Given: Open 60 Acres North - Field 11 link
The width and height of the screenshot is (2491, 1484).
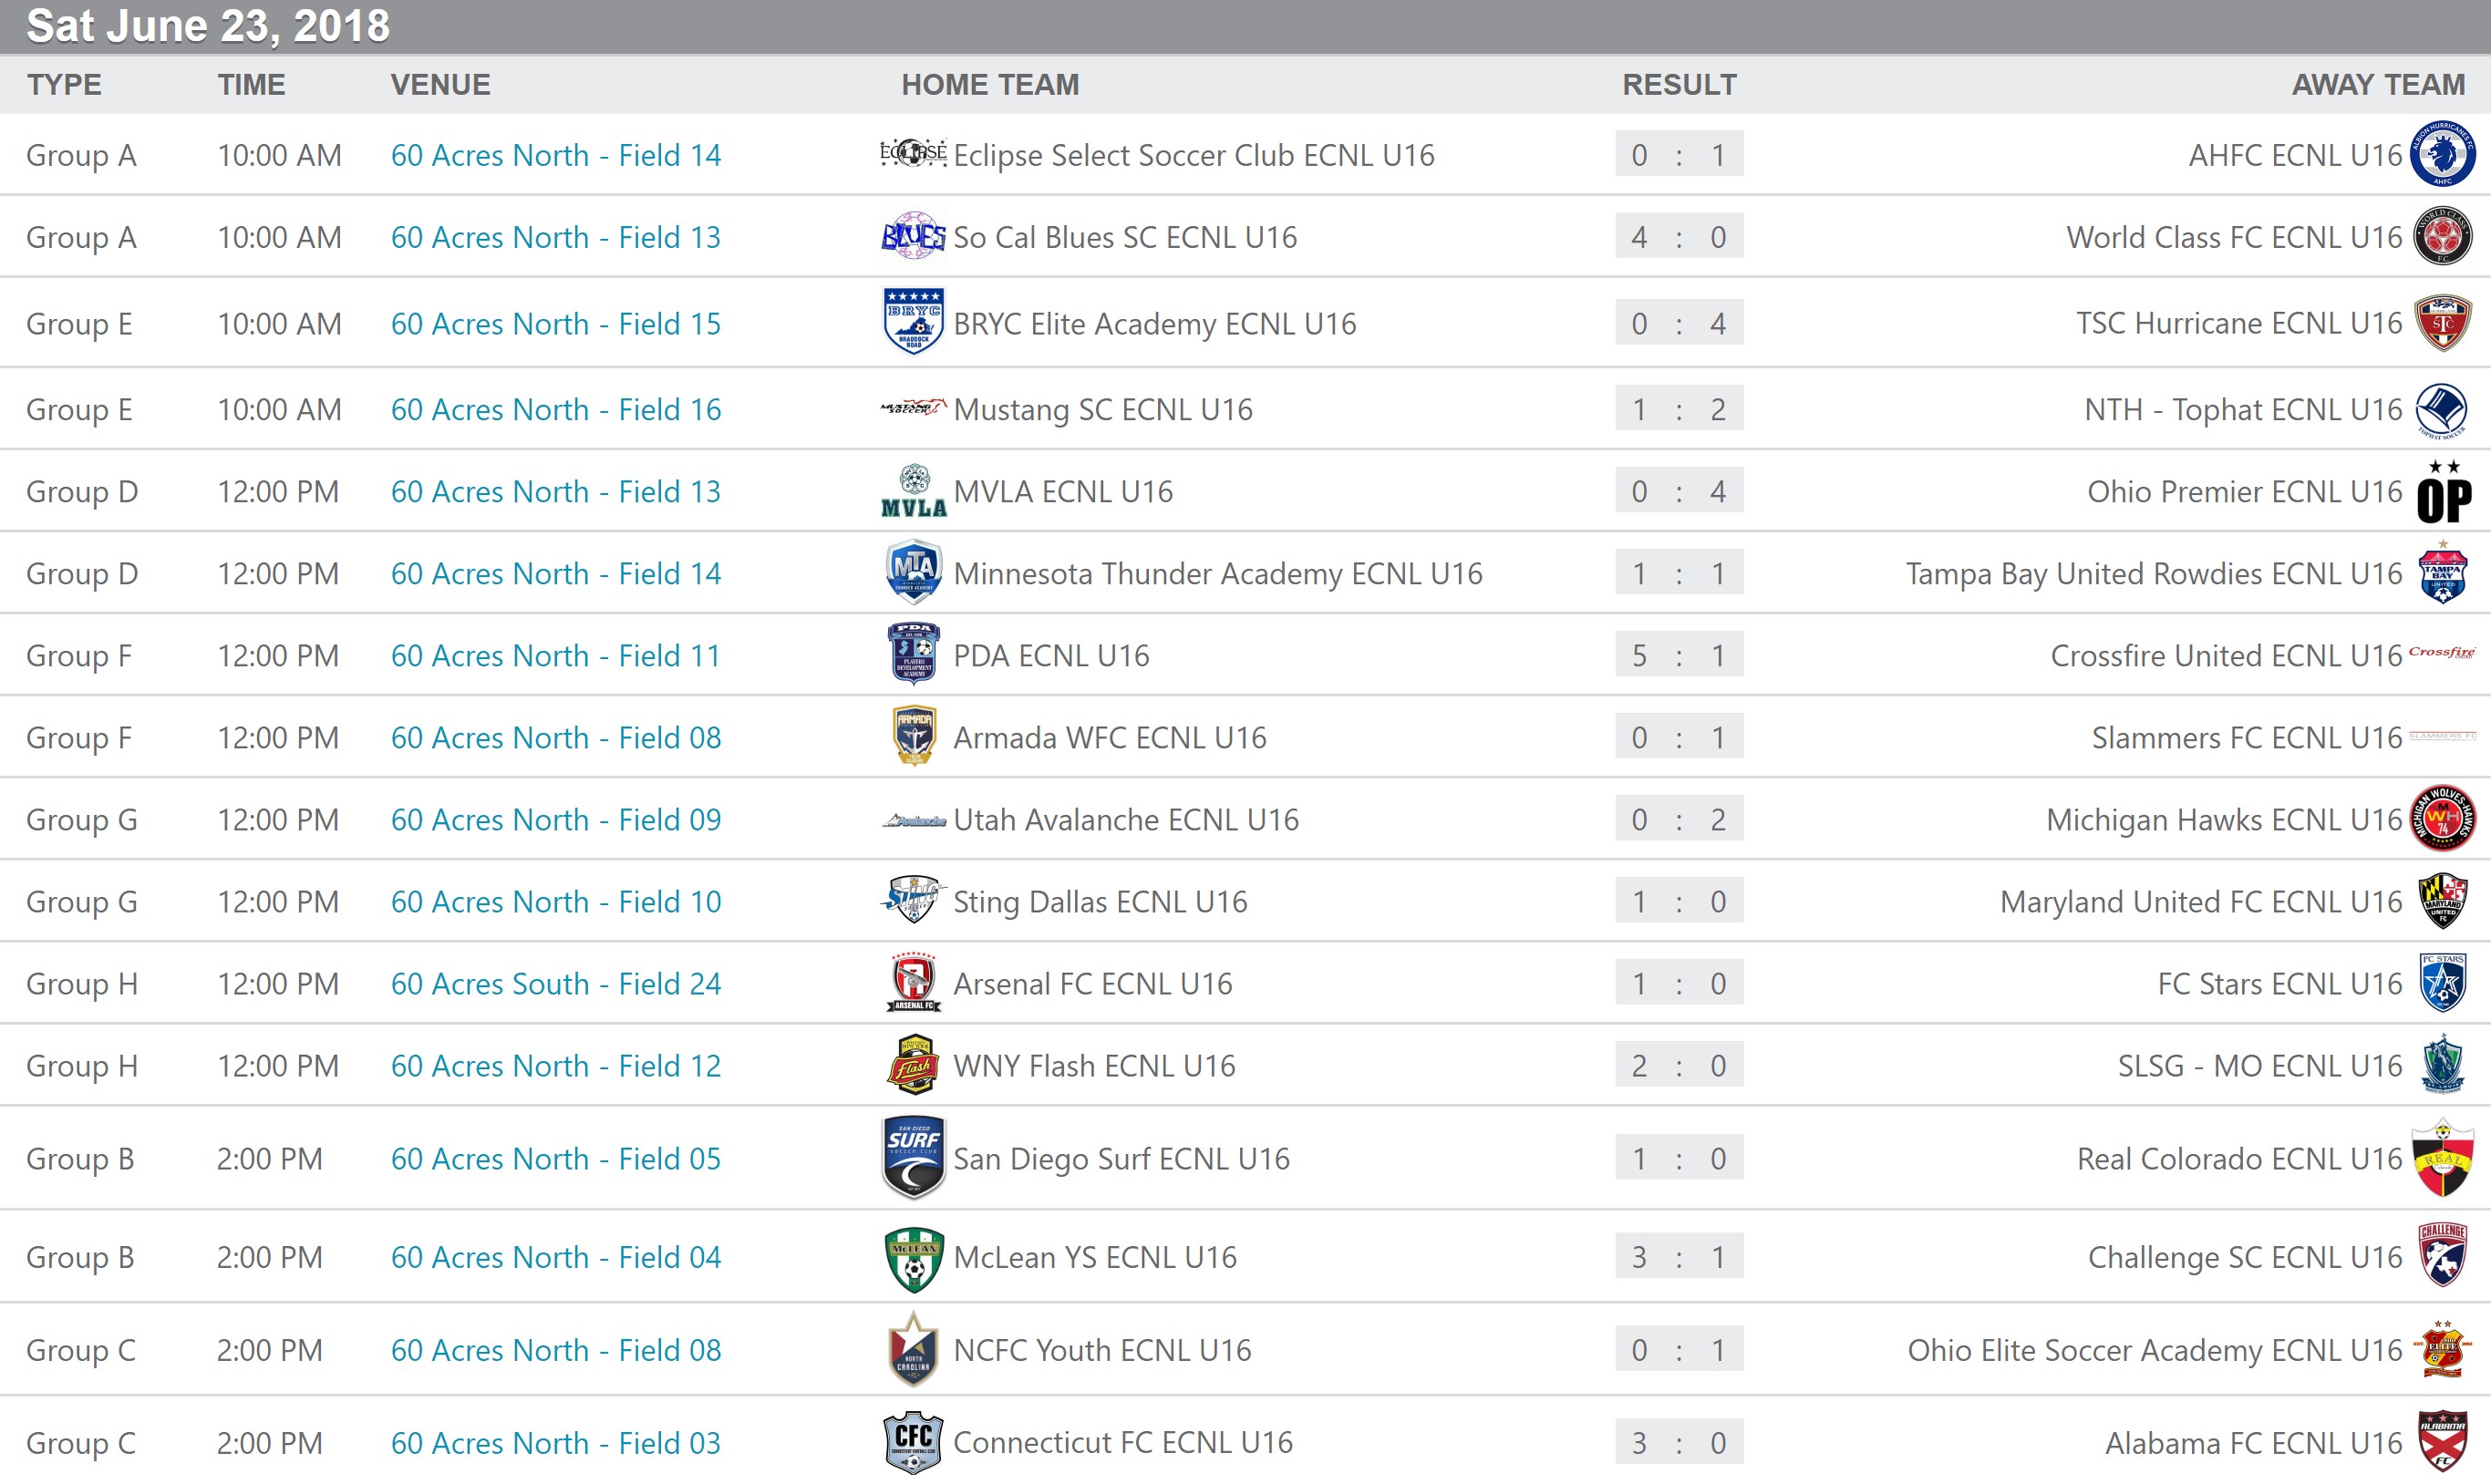Looking at the screenshot, I should [555, 656].
